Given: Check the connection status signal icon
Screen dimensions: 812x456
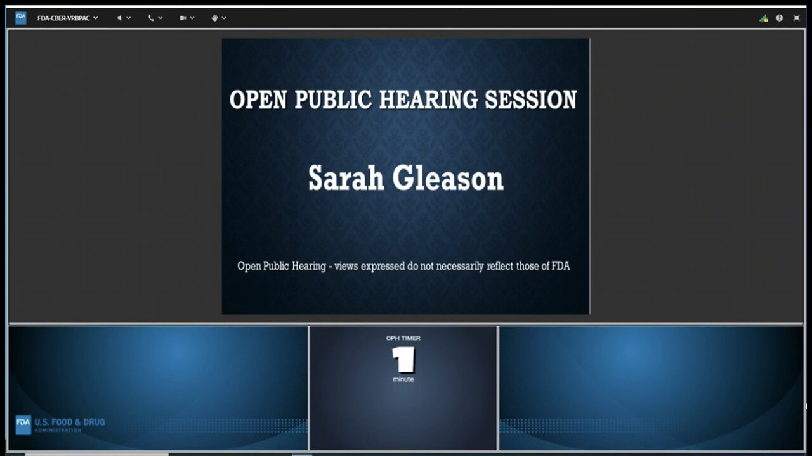Looking at the screenshot, I should click(764, 18).
